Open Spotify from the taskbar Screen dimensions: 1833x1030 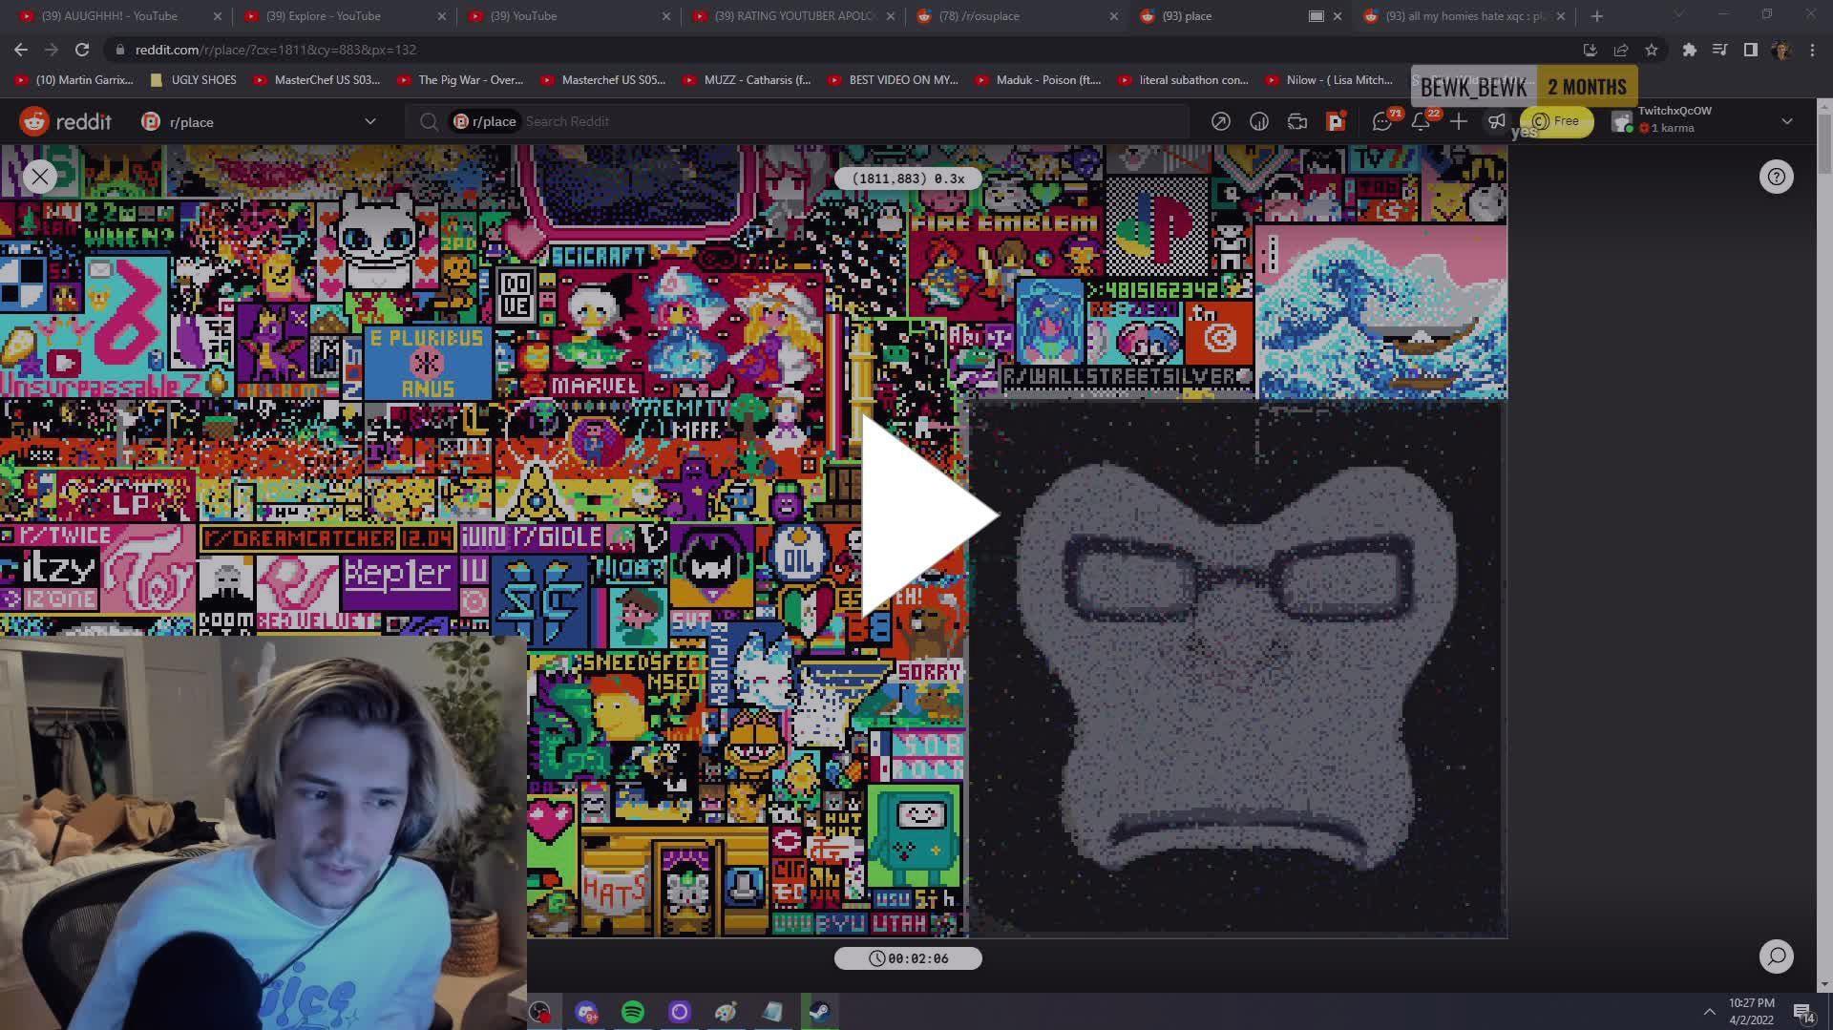click(x=633, y=1012)
